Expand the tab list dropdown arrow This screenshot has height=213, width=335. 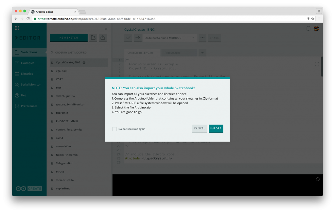(x=202, y=52)
